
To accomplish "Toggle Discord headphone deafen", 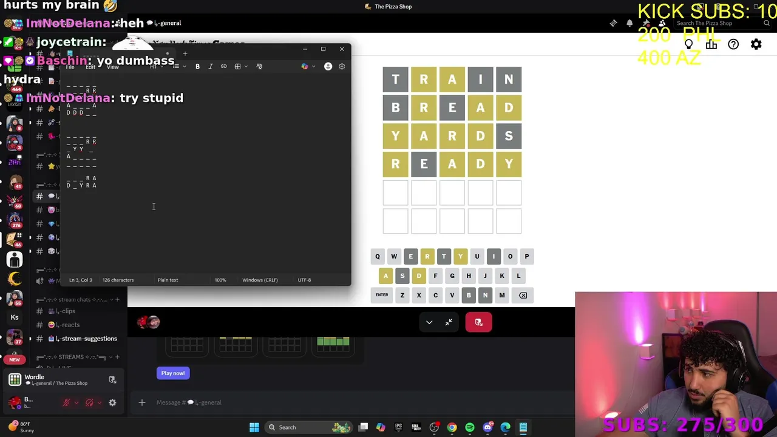I will coord(89,402).
